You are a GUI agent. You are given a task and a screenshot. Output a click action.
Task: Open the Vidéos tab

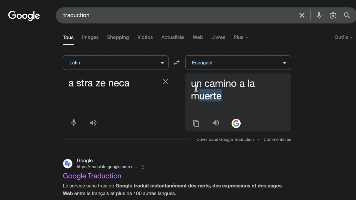click(x=145, y=37)
